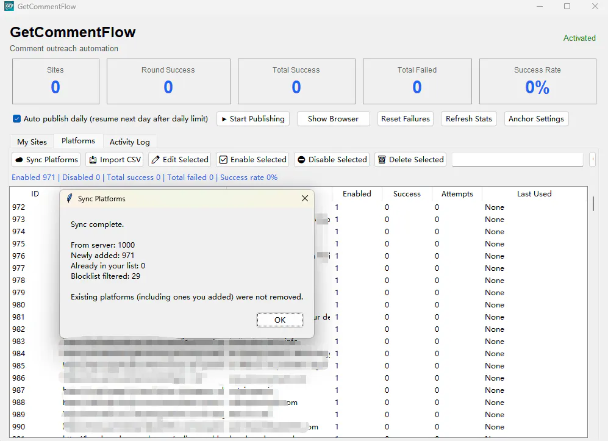Click the Success Rate stat card
This screenshot has height=441, width=608.
tap(537, 82)
